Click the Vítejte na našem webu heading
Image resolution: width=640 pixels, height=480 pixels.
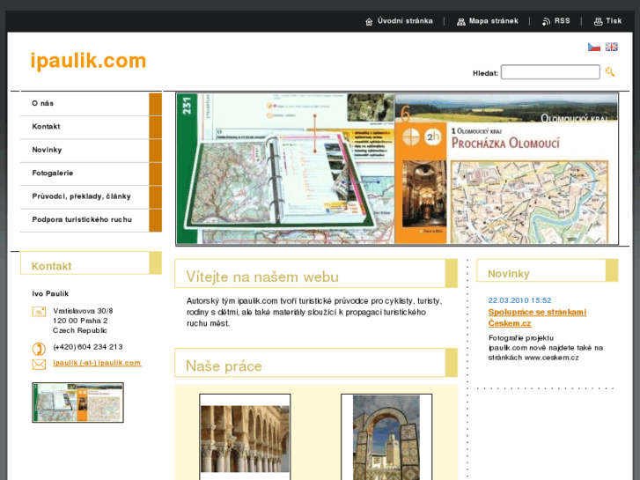pyautogui.click(x=262, y=277)
